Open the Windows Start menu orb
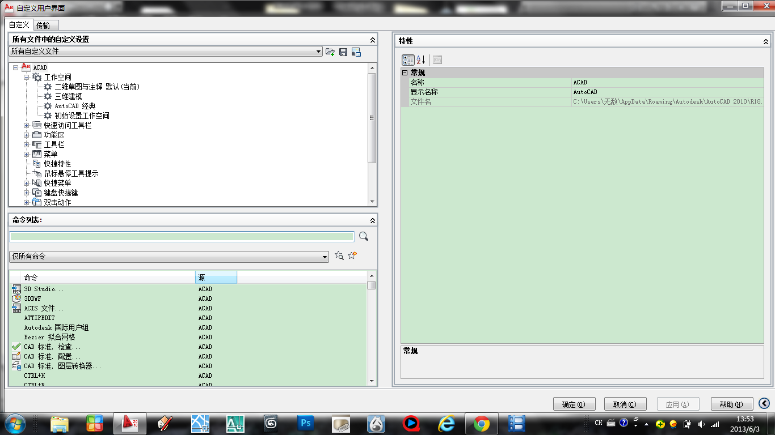 14,423
